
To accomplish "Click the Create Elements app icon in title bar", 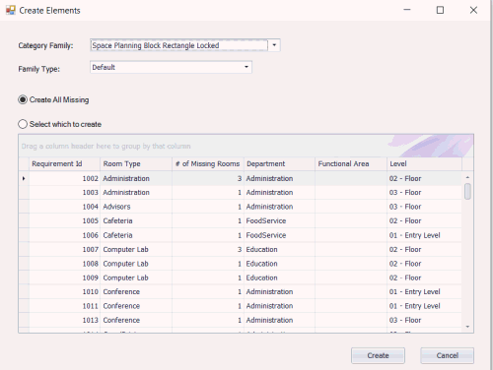I will pos(11,10).
